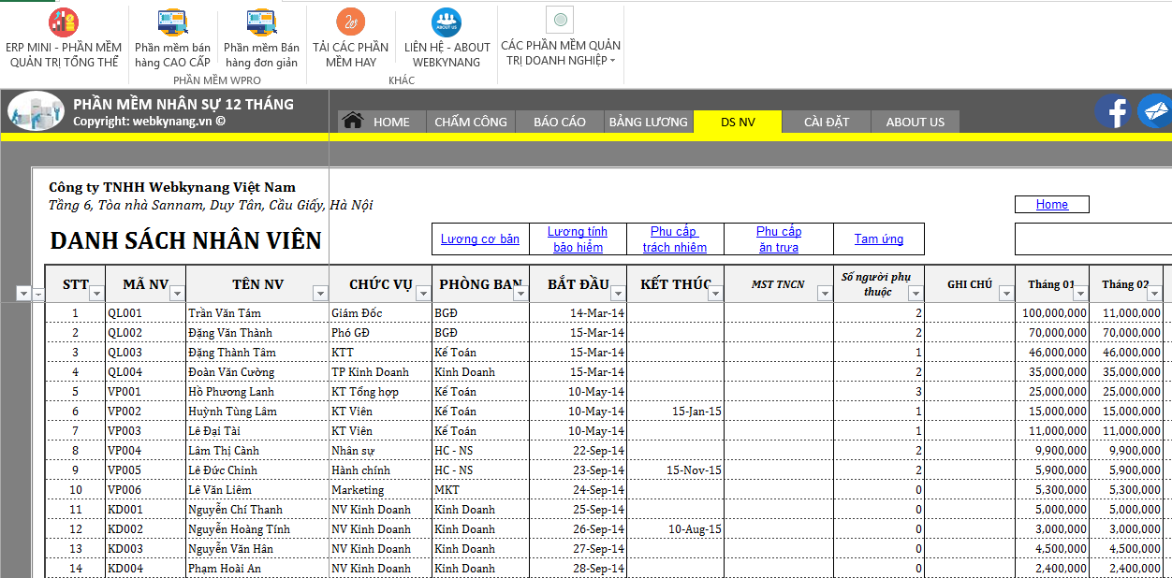Select start date cell 27-Sep-14
Image resolution: width=1172 pixels, height=578 pixels.
tap(578, 549)
